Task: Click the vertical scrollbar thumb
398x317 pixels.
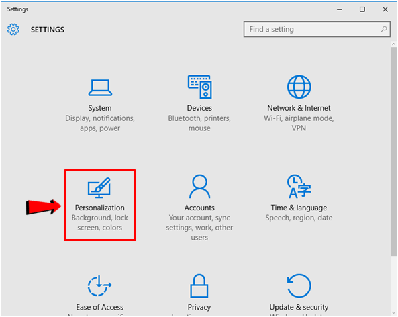Action: click(393, 151)
